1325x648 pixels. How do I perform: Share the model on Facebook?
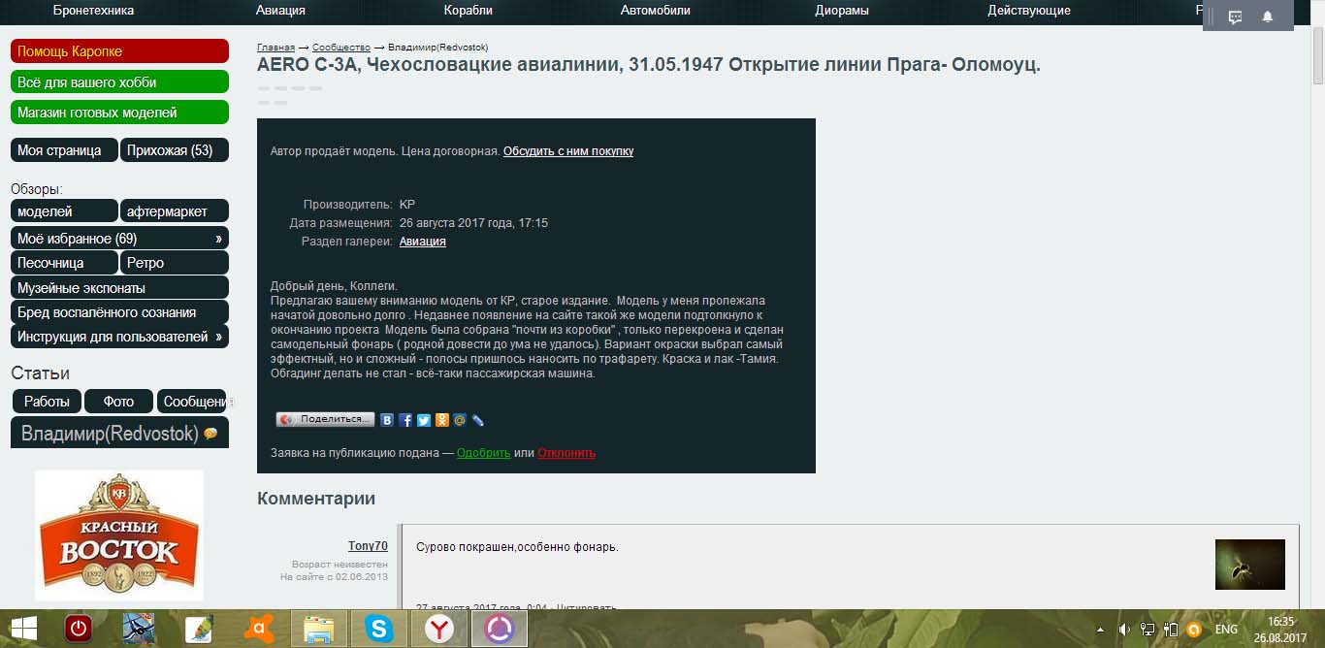click(405, 420)
